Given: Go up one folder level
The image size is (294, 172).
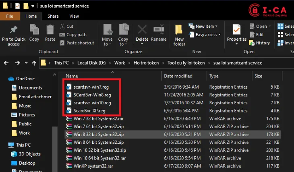Looking at the screenshot, I should pyautogui.click(x=34, y=63).
